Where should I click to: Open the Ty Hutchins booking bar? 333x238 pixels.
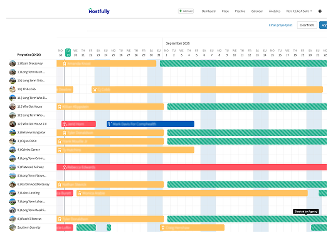click(x=125, y=150)
